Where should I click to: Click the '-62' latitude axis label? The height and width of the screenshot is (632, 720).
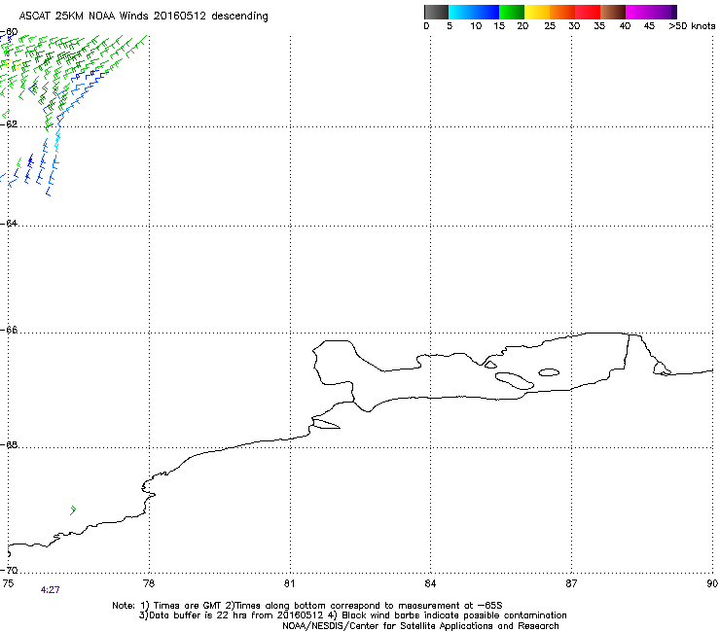pos(9,124)
